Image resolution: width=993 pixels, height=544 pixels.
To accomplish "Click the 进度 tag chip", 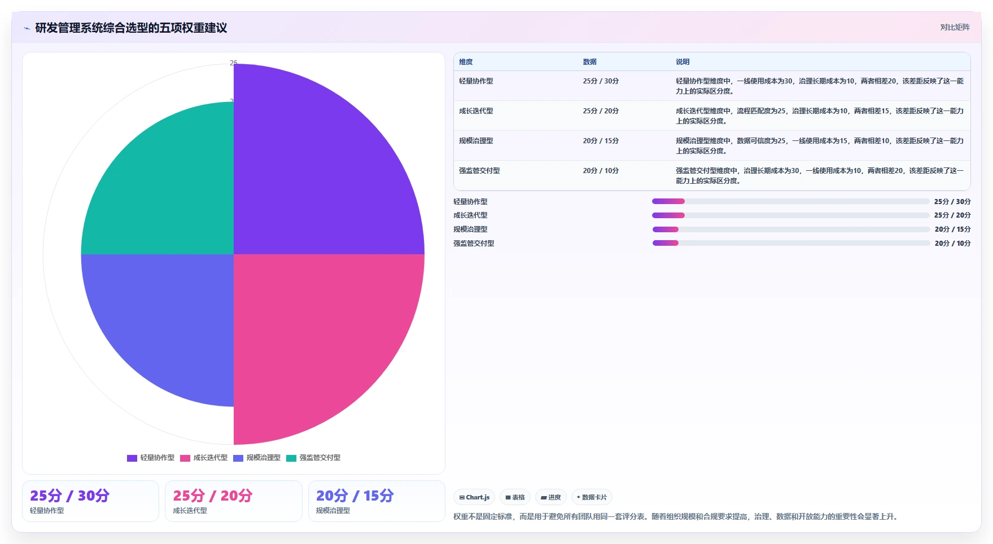I will click(x=551, y=497).
